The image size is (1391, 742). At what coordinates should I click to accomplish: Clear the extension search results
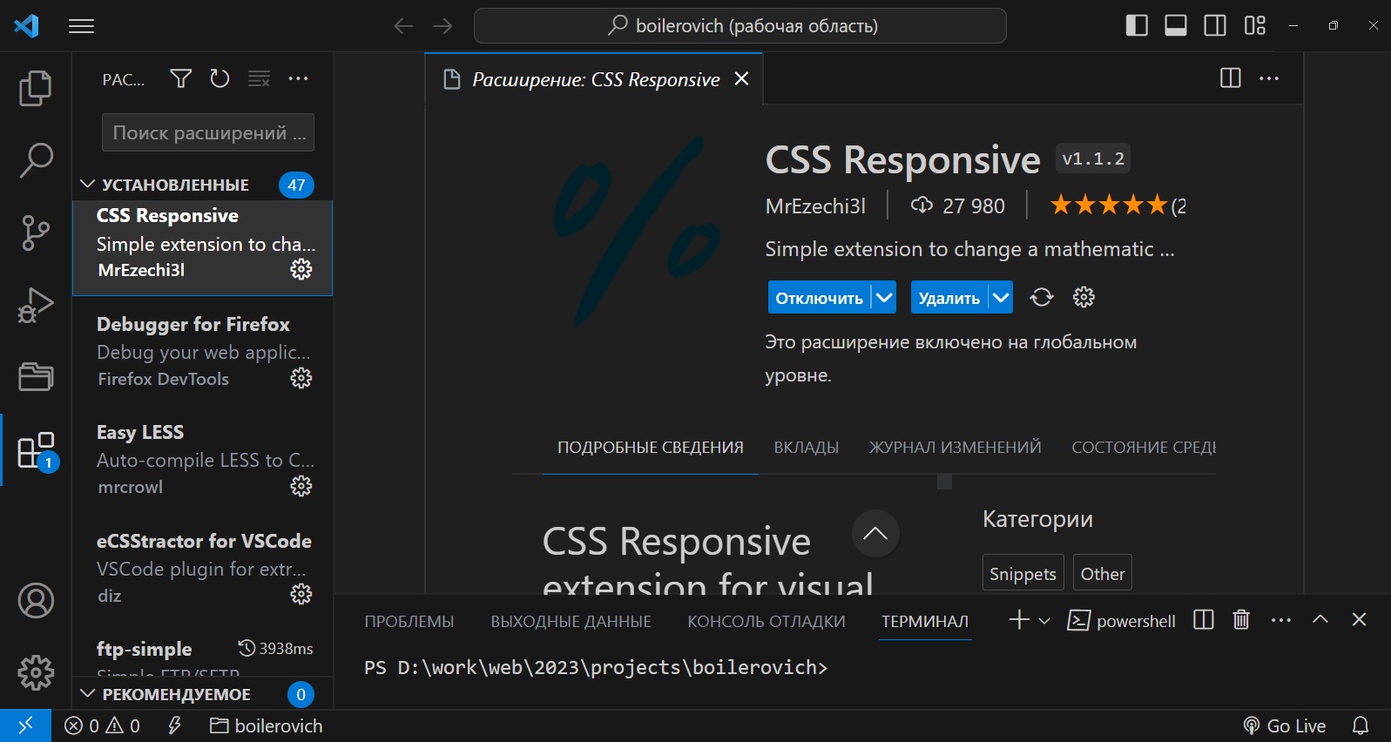pyautogui.click(x=259, y=79)
